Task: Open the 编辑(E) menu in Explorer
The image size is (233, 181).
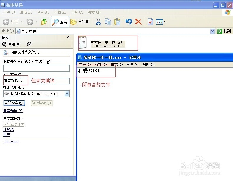Action: pos(26,12)
